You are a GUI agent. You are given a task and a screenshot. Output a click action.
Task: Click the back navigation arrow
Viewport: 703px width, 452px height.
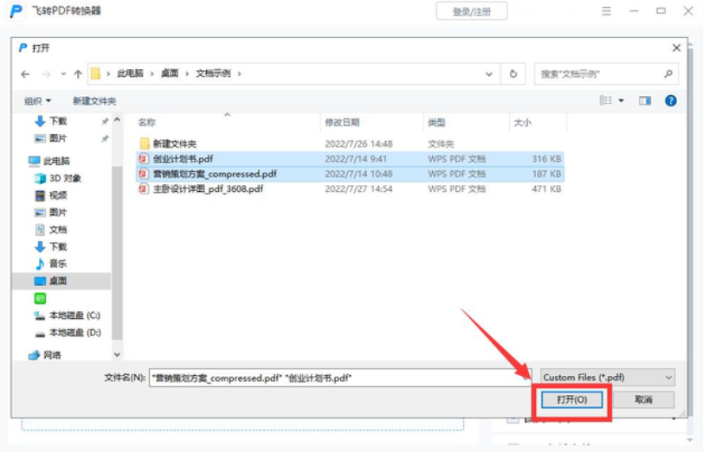25,74
